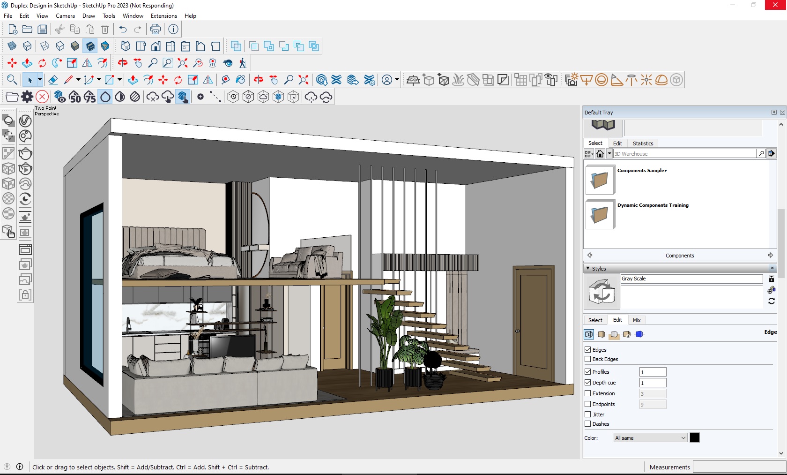Screen dimensions: 787x475
Task: Close the Styles panel
Action: (x=772, y=268)
